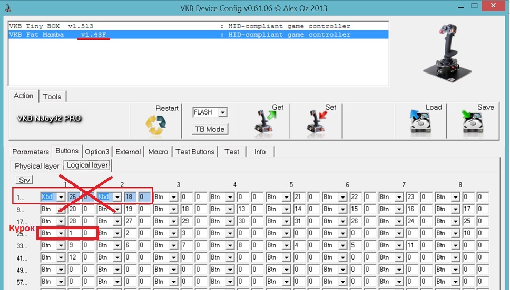Click field with value 31 in row 17
510x290 pixels.
[299, 221]
